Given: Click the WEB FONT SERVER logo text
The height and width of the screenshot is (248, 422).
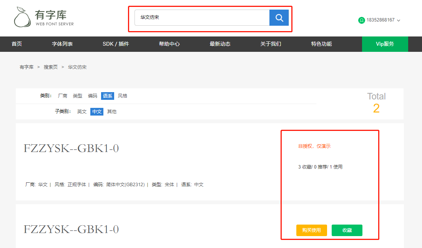Looking at the screenshot, I should point(55,24).
